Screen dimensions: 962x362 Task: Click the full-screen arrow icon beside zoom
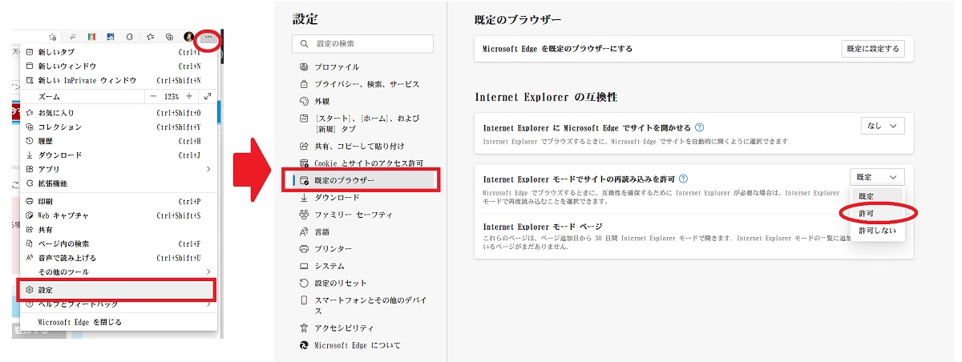pos(208,96)
